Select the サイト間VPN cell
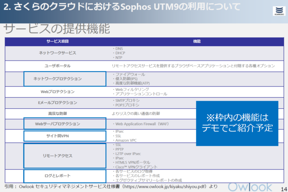 (65, 136)
